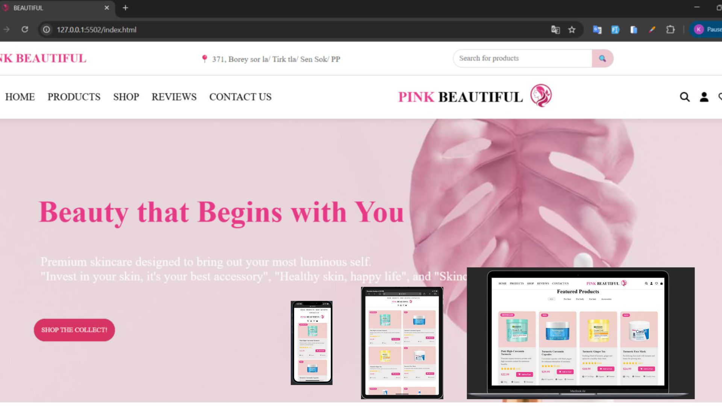Open a new browser tab
Viewport: 722px width, 406px height.
click(x=125, y=8)
